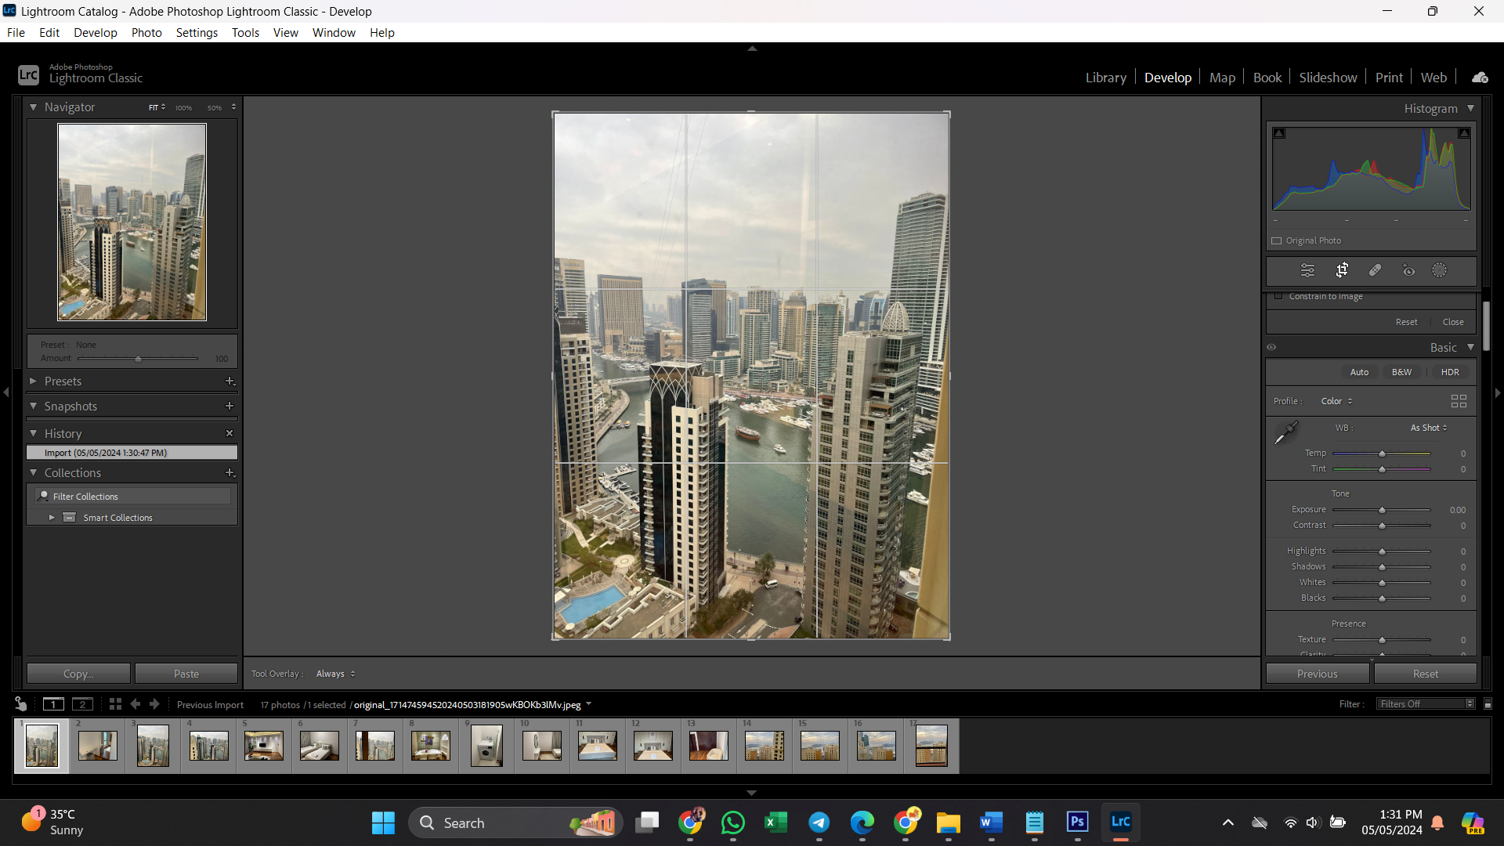Open the cloud sync status icon
Screen dimensions: 1504x846
1480,78
